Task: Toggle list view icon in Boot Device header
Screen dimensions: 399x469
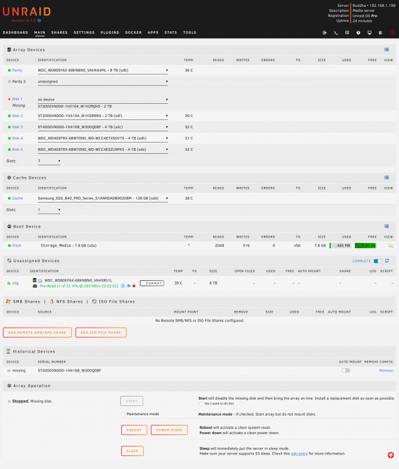Action: pyautogui.click(x=386, y=226)
